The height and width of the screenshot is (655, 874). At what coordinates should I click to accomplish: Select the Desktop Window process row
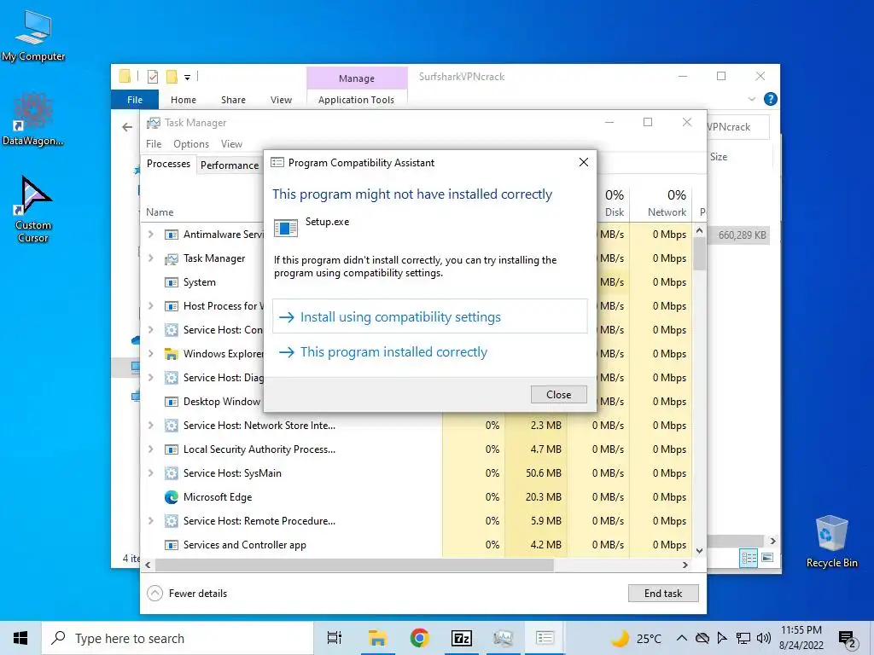pos(202,402)
